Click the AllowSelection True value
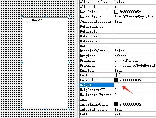Screen dimensions: 156x118 118,7
